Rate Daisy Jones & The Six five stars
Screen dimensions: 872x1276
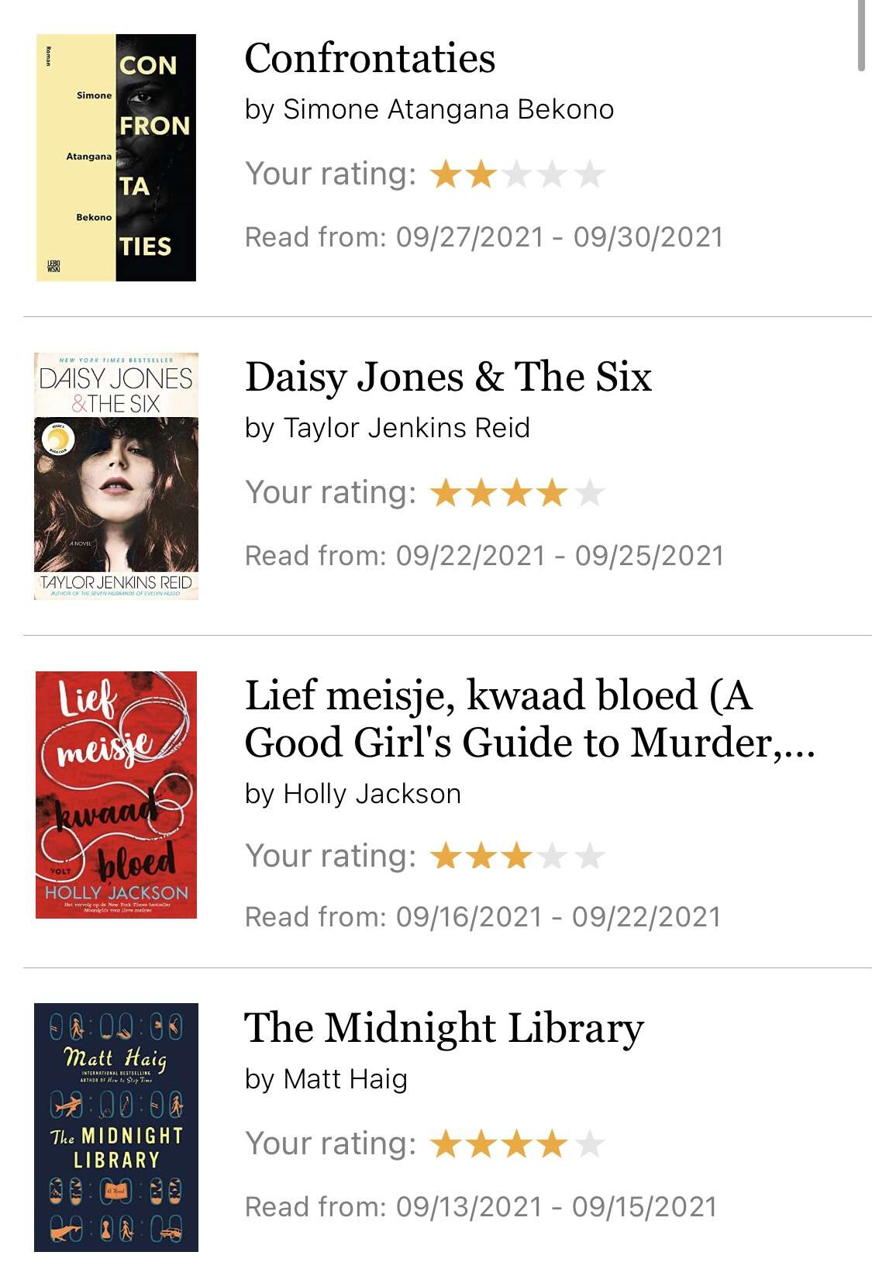(590, 492)
